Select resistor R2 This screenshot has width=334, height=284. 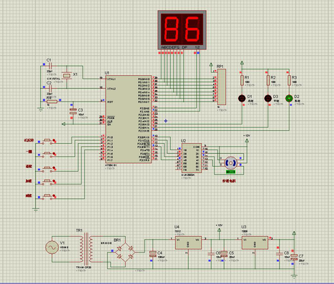tap(268, 80)
